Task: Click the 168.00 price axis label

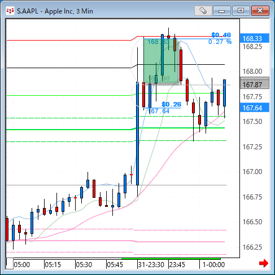Action: click(x=252, y=72)
